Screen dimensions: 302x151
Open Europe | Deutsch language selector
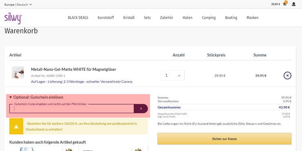[x=18, y=4]
